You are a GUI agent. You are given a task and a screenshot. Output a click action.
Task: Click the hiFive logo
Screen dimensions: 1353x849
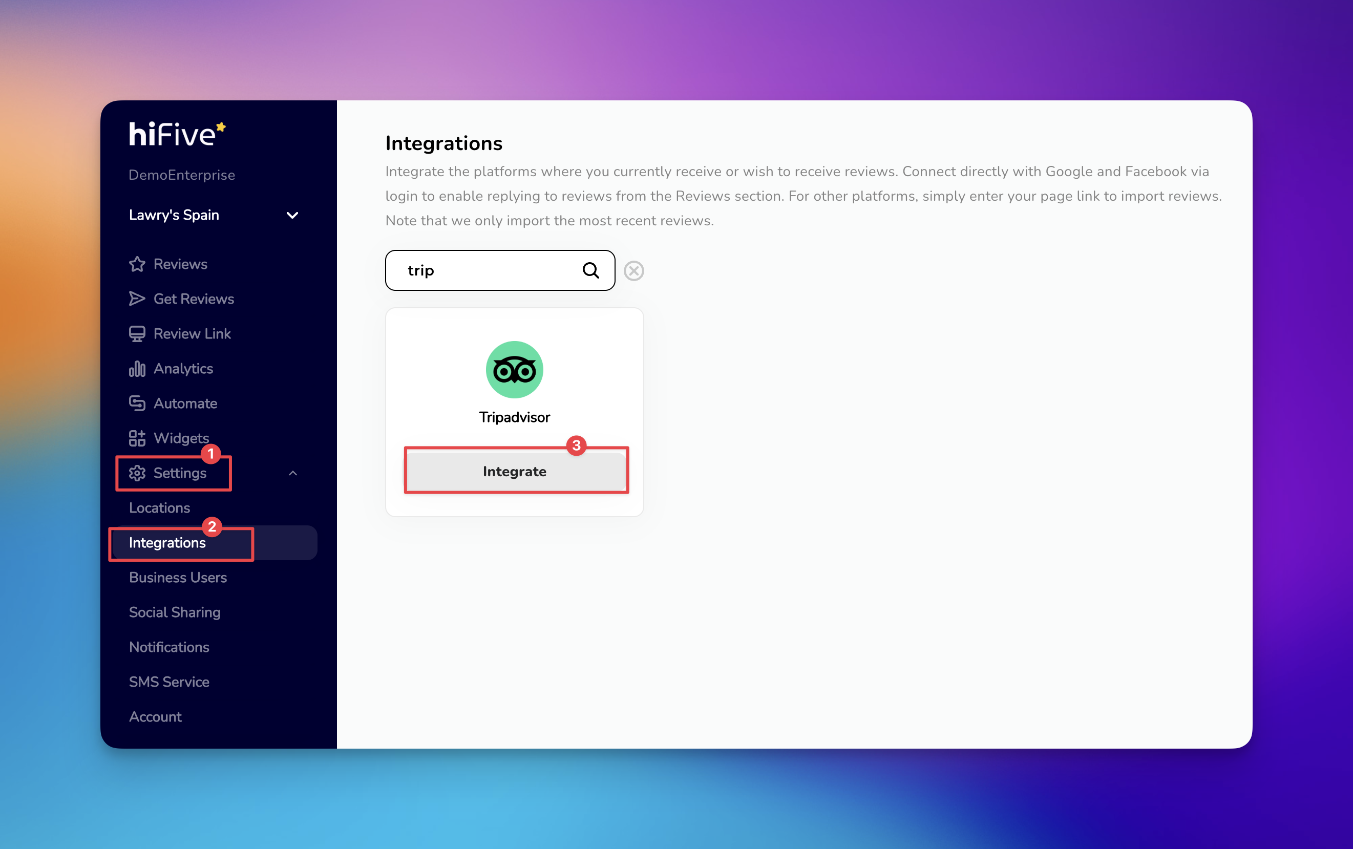176,135
